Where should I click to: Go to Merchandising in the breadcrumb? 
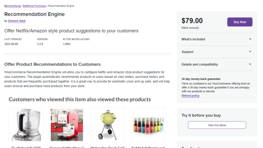coord(12,6)
